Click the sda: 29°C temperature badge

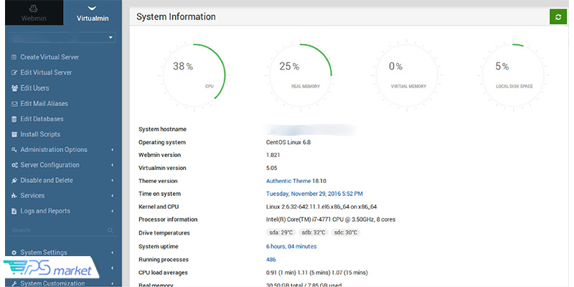click(281, 232)
